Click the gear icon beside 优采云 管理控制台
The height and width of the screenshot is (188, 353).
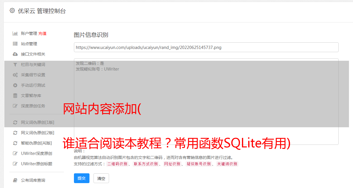[12, 11]
